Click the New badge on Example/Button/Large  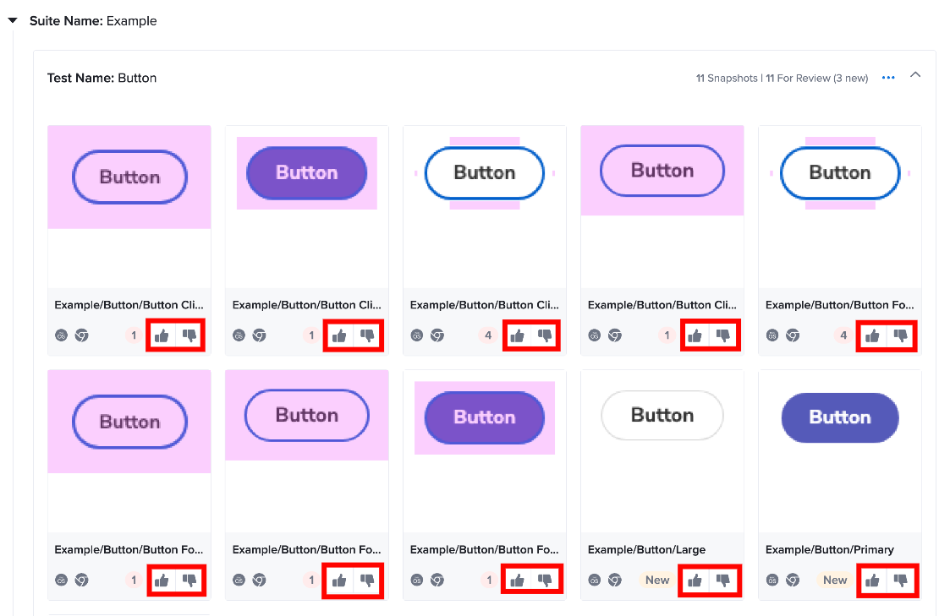(657, 581)
